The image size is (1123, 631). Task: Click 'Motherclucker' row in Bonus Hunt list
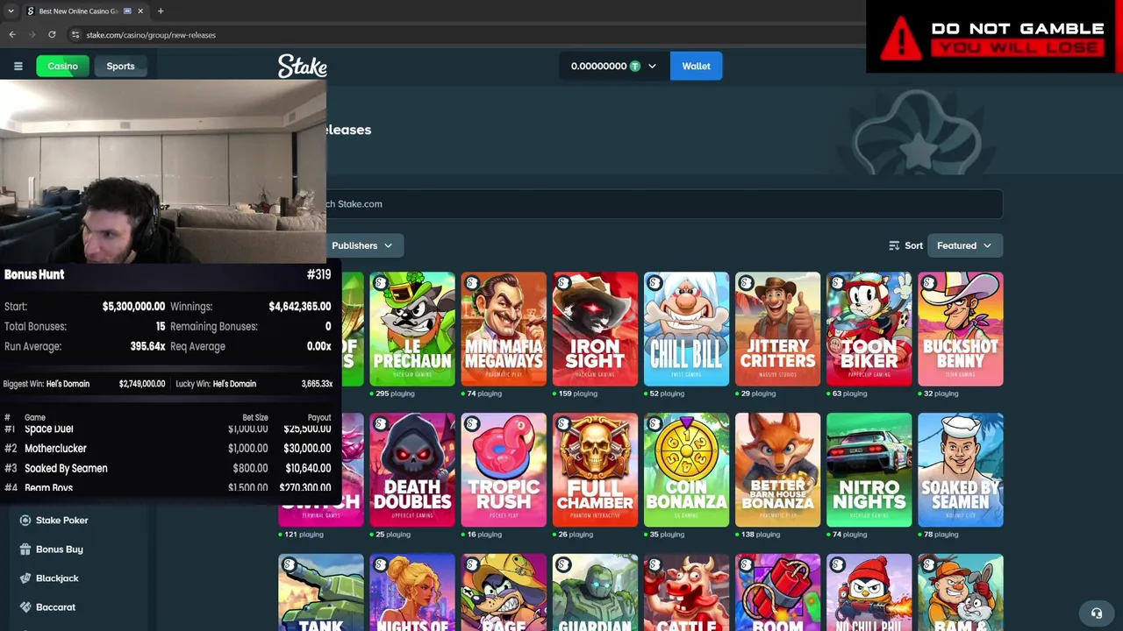coord(167,449)
